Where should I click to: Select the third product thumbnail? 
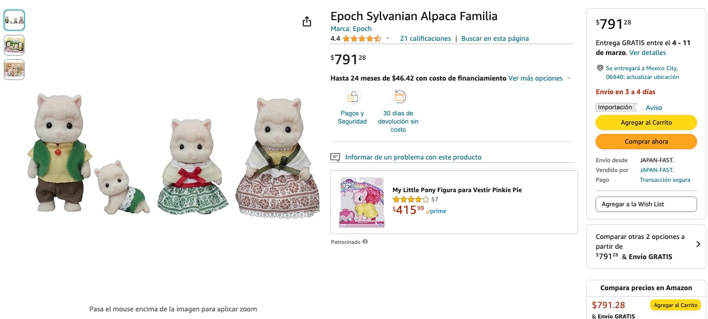(x=14, y=70)
